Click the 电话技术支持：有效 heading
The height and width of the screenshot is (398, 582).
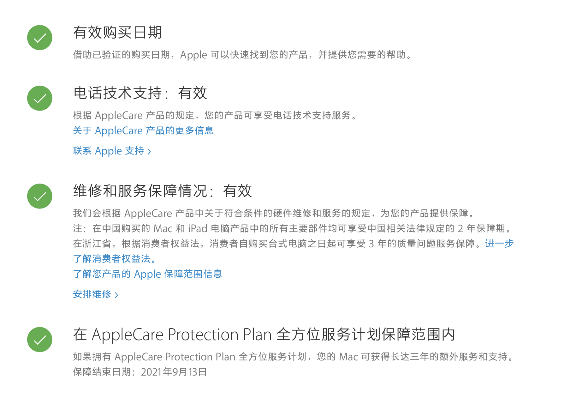point(140,93)
